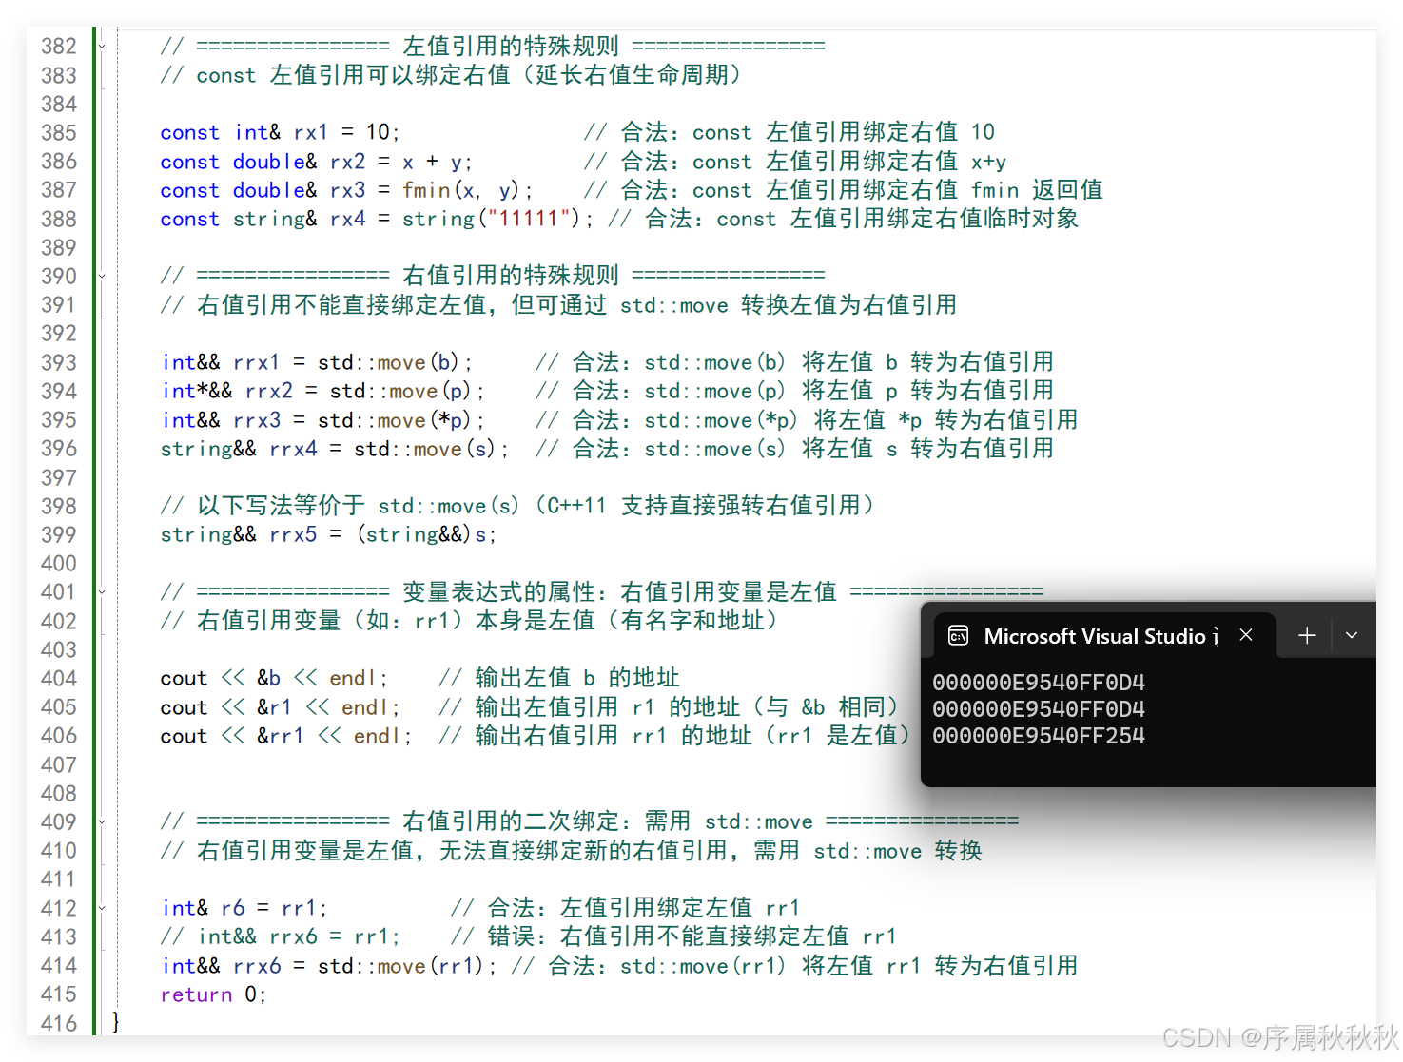Click the statement 'cout << &b << endl;'
This screenshot has width=1403, height=1062.
274,678
